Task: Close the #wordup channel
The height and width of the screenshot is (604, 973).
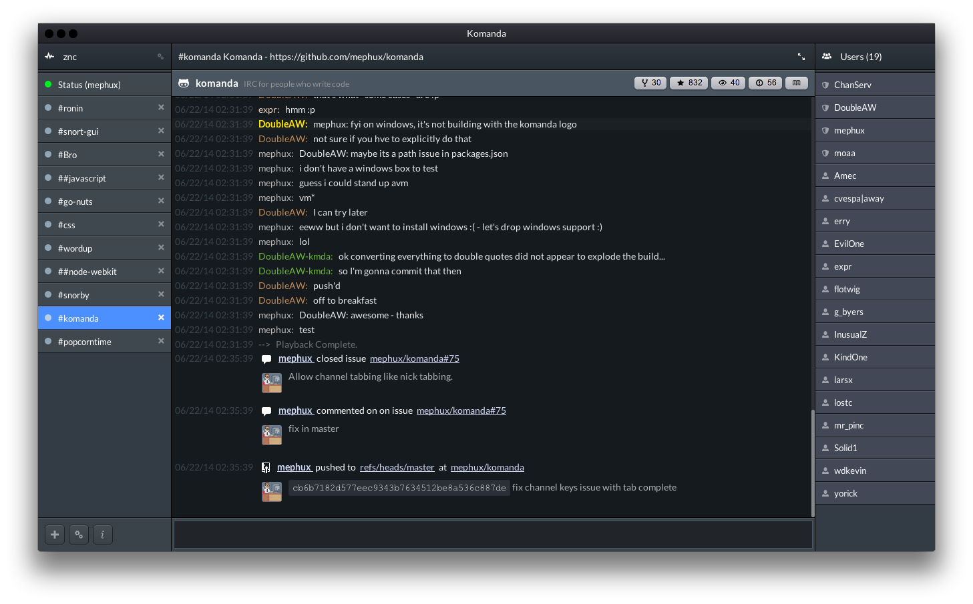Action: [161, 248]
